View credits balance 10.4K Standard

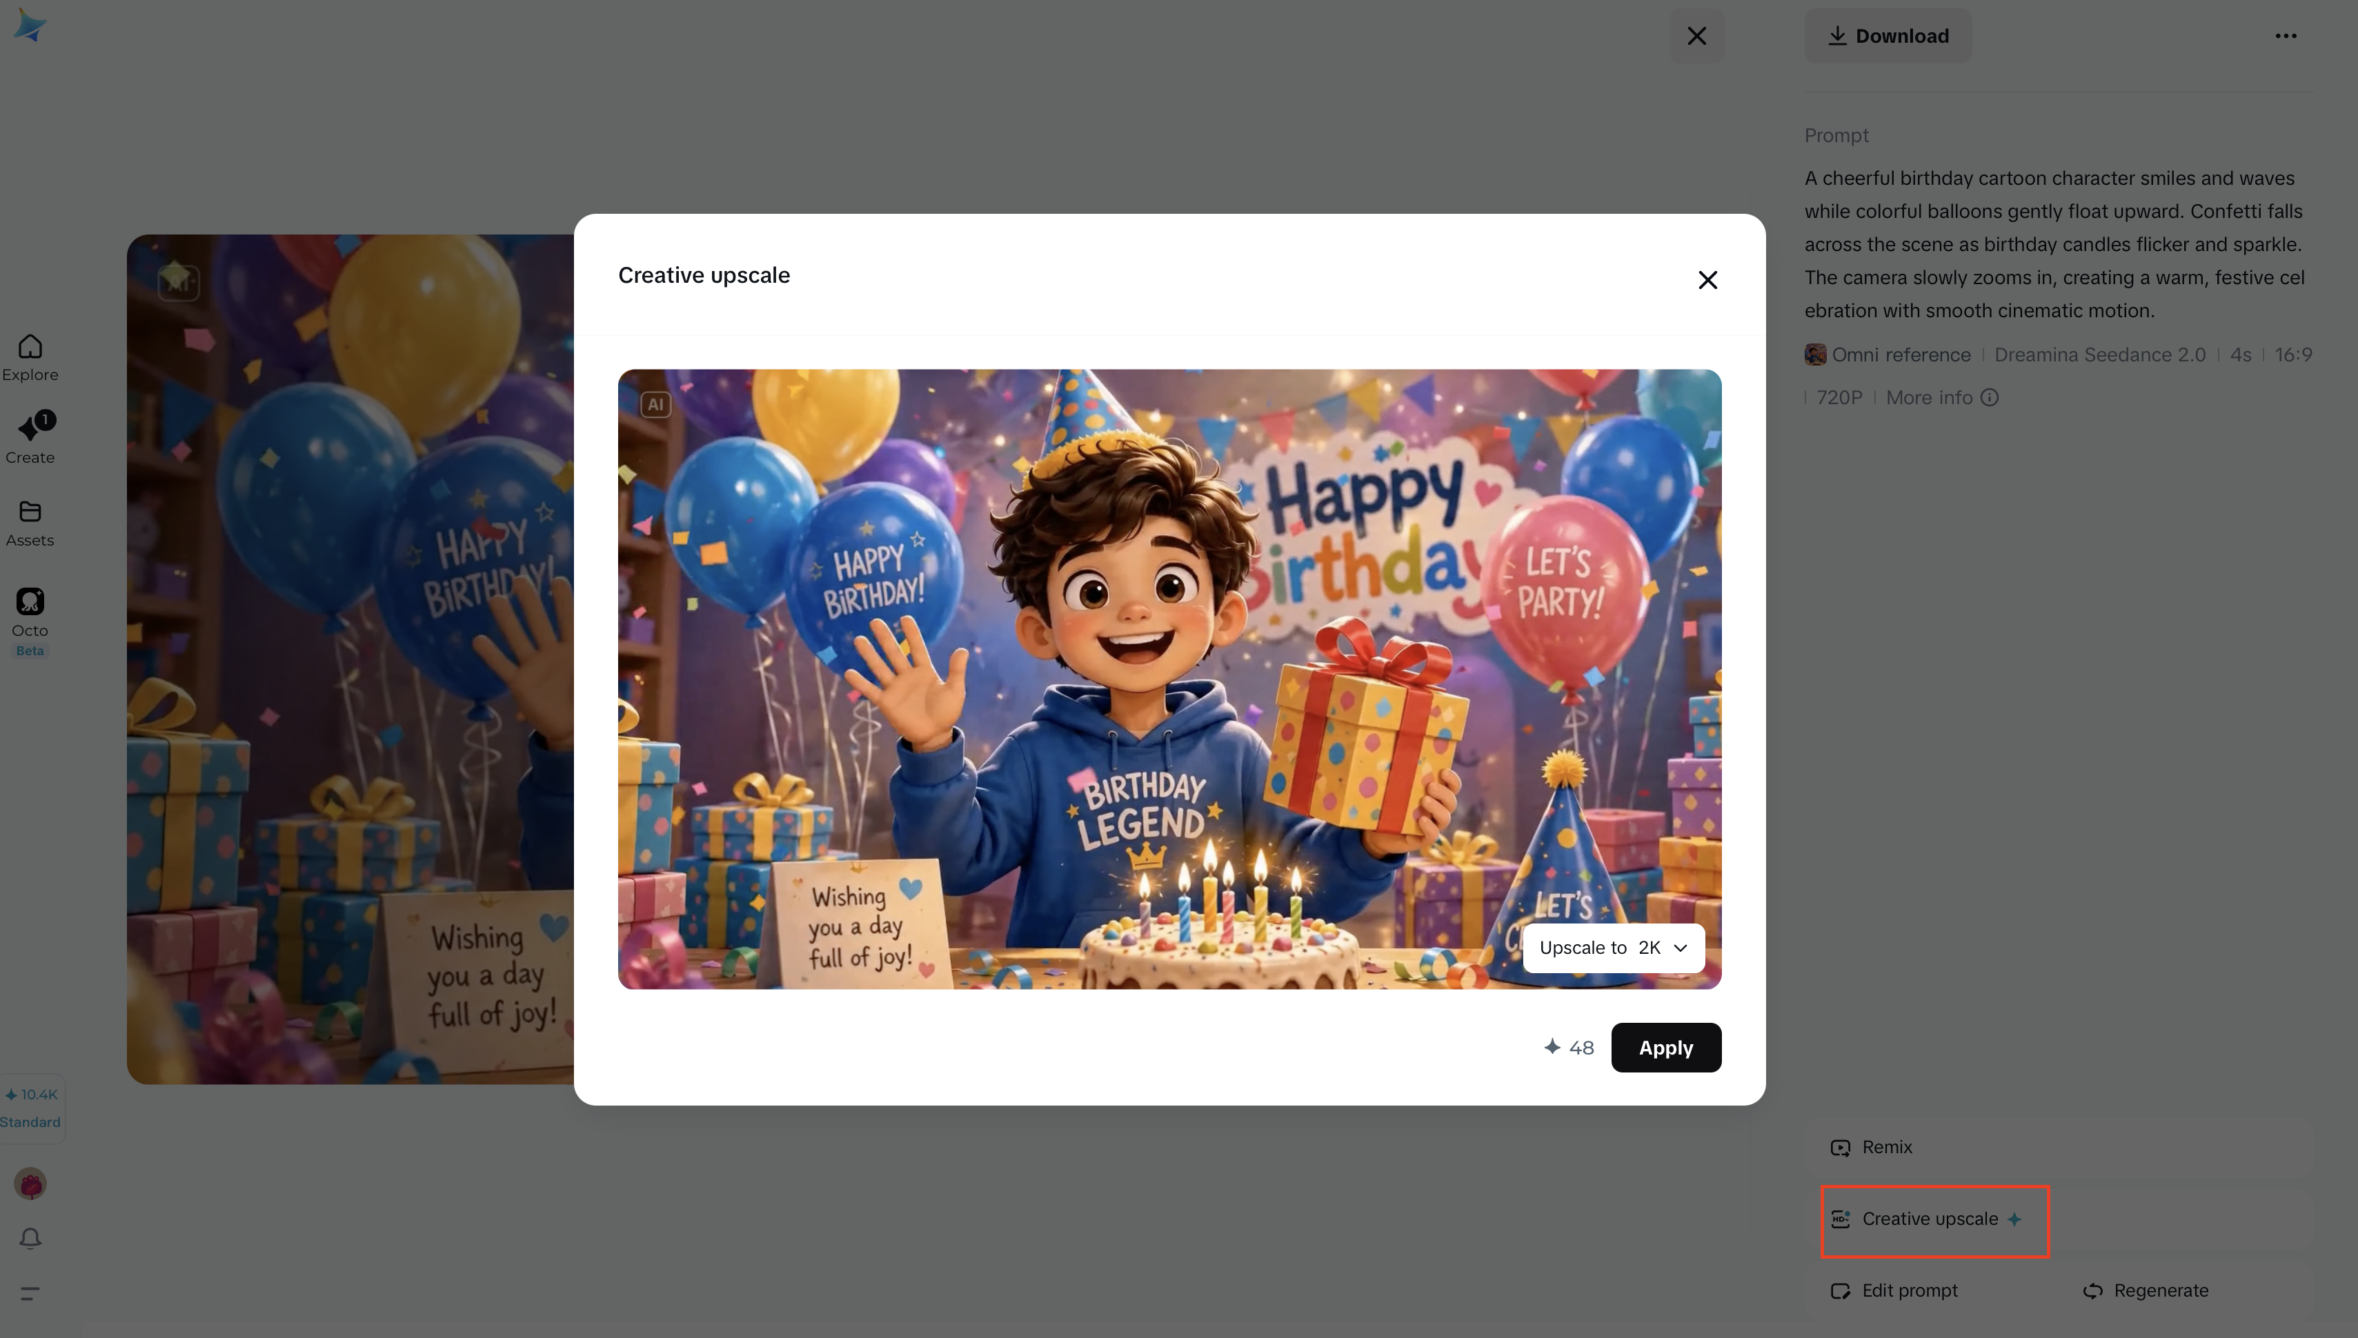(30, 1108)
